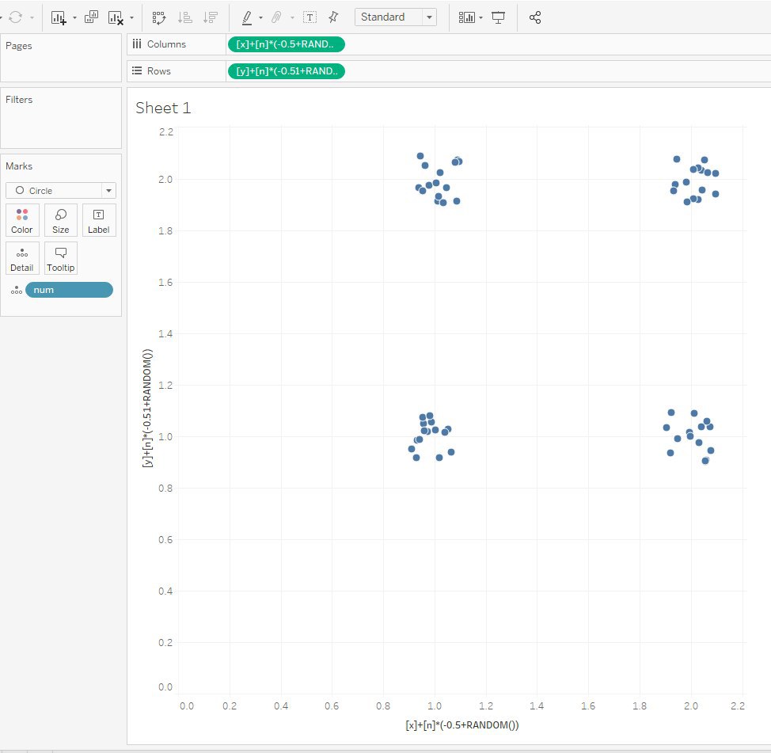Sort ascending toolbar icon

(x=185, y=17)
